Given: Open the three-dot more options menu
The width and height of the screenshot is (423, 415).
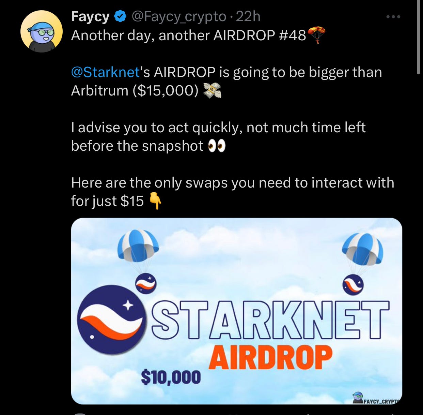Looking at the screenshot, I should point(393,17).
